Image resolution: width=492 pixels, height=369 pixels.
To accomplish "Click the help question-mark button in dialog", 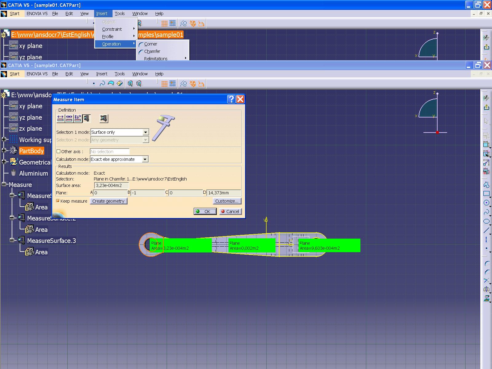I will (x=231, y=99).
